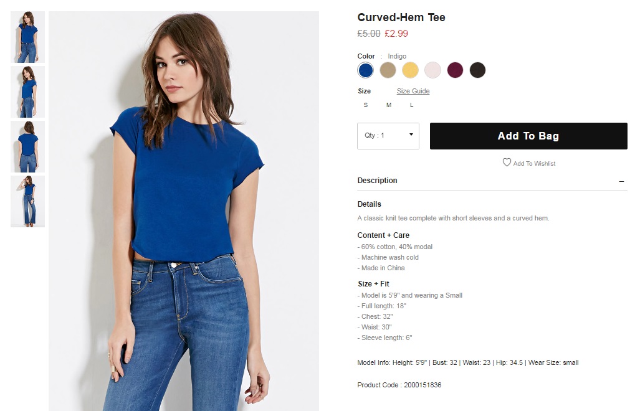Open the Size Guide link

coord(413,91)
